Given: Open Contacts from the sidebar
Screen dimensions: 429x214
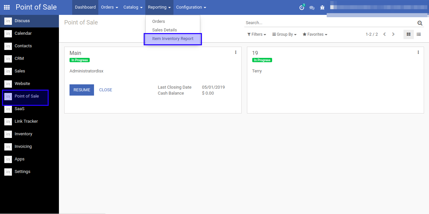Looking at the screenshot, I should (x=23, y=46).
